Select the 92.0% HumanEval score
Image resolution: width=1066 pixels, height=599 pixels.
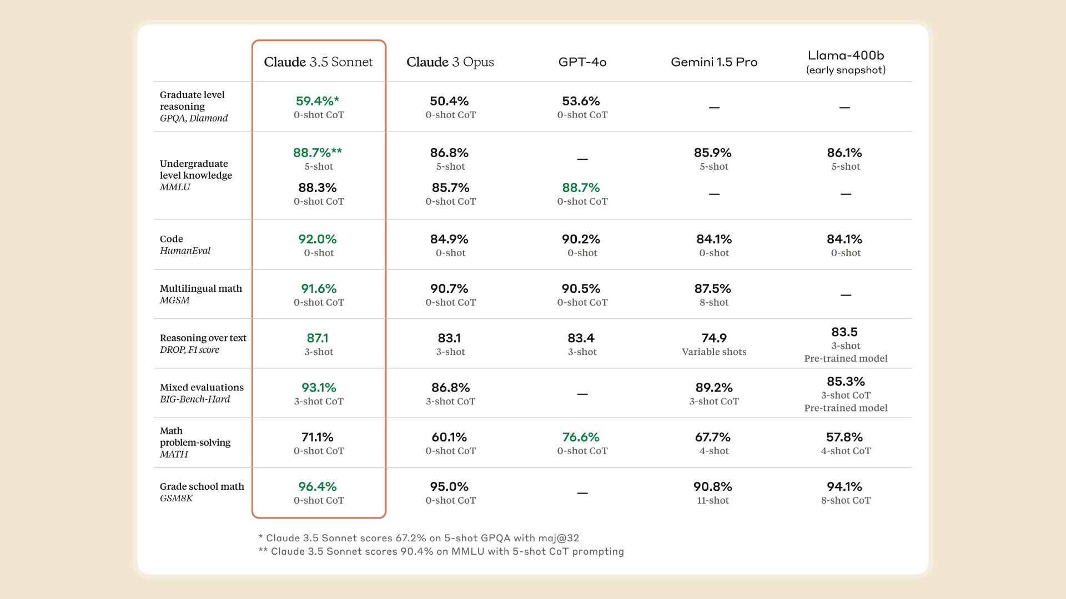(x=318, y=239)
